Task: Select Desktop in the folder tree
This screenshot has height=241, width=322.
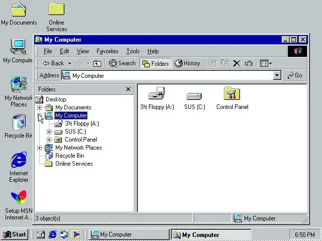Action: 56,99
